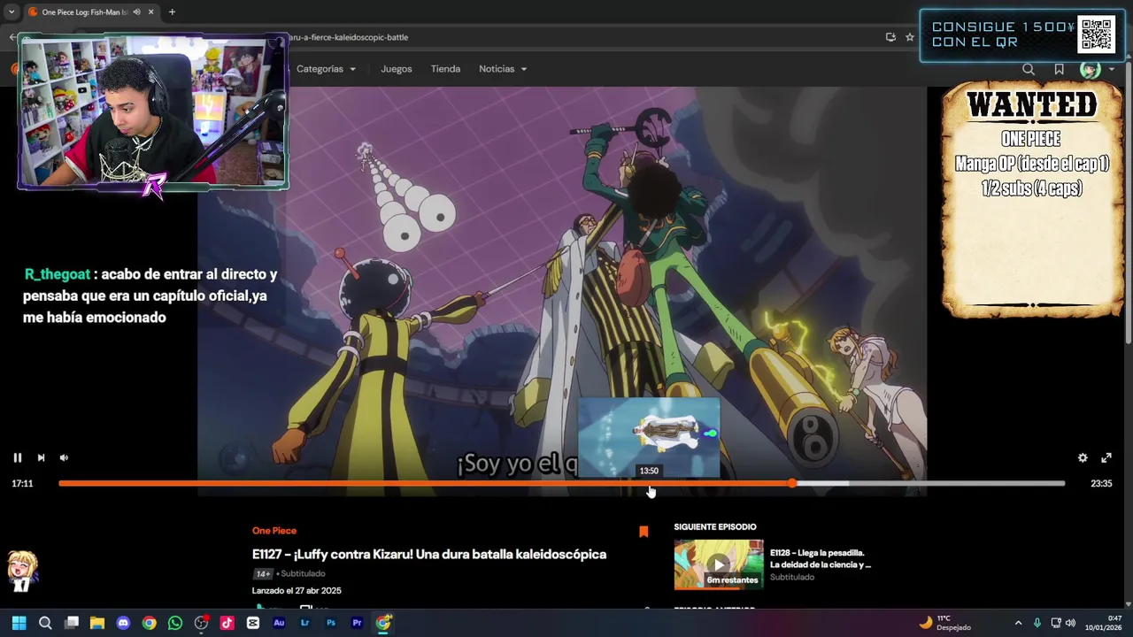1133x637 pixels.
Task: Open Adobe Lightroom from the taskbar
Action: (x=305, y=623)
